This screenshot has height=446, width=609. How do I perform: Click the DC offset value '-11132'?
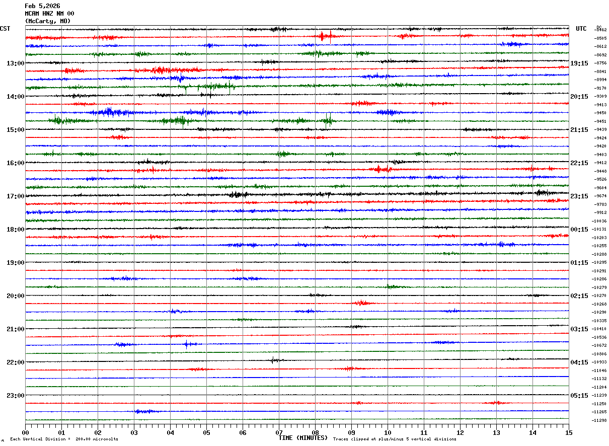coord(600,379)
